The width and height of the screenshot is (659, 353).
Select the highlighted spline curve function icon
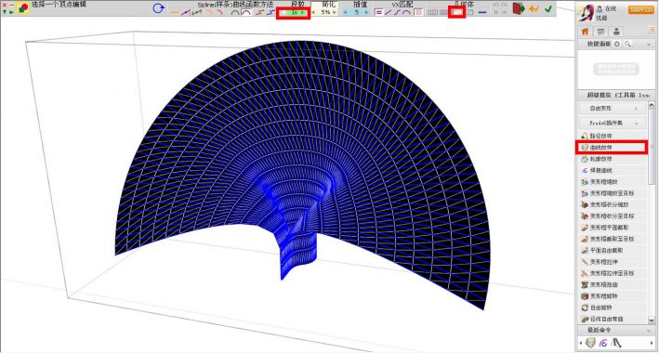[x=246, y=13]
